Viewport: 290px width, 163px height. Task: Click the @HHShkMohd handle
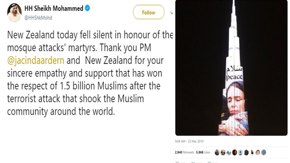pos(38,17)
